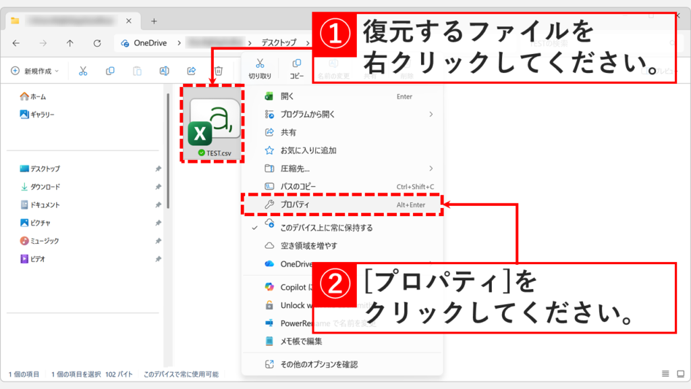Expand the chevron after OneDrive breadcrumb
This screenshot has width=691, height=389.
(179, 43)
